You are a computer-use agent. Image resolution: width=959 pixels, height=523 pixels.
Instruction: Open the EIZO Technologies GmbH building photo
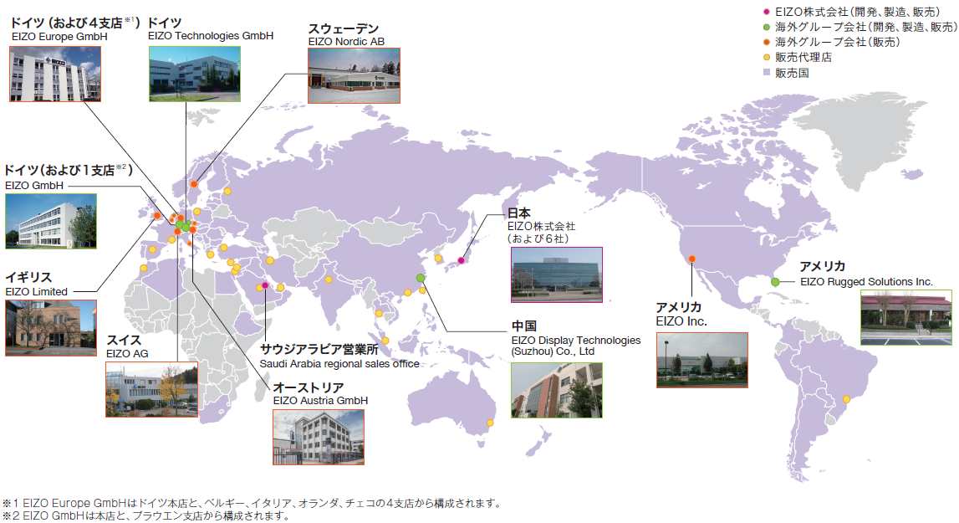click(x=195, y=74)
